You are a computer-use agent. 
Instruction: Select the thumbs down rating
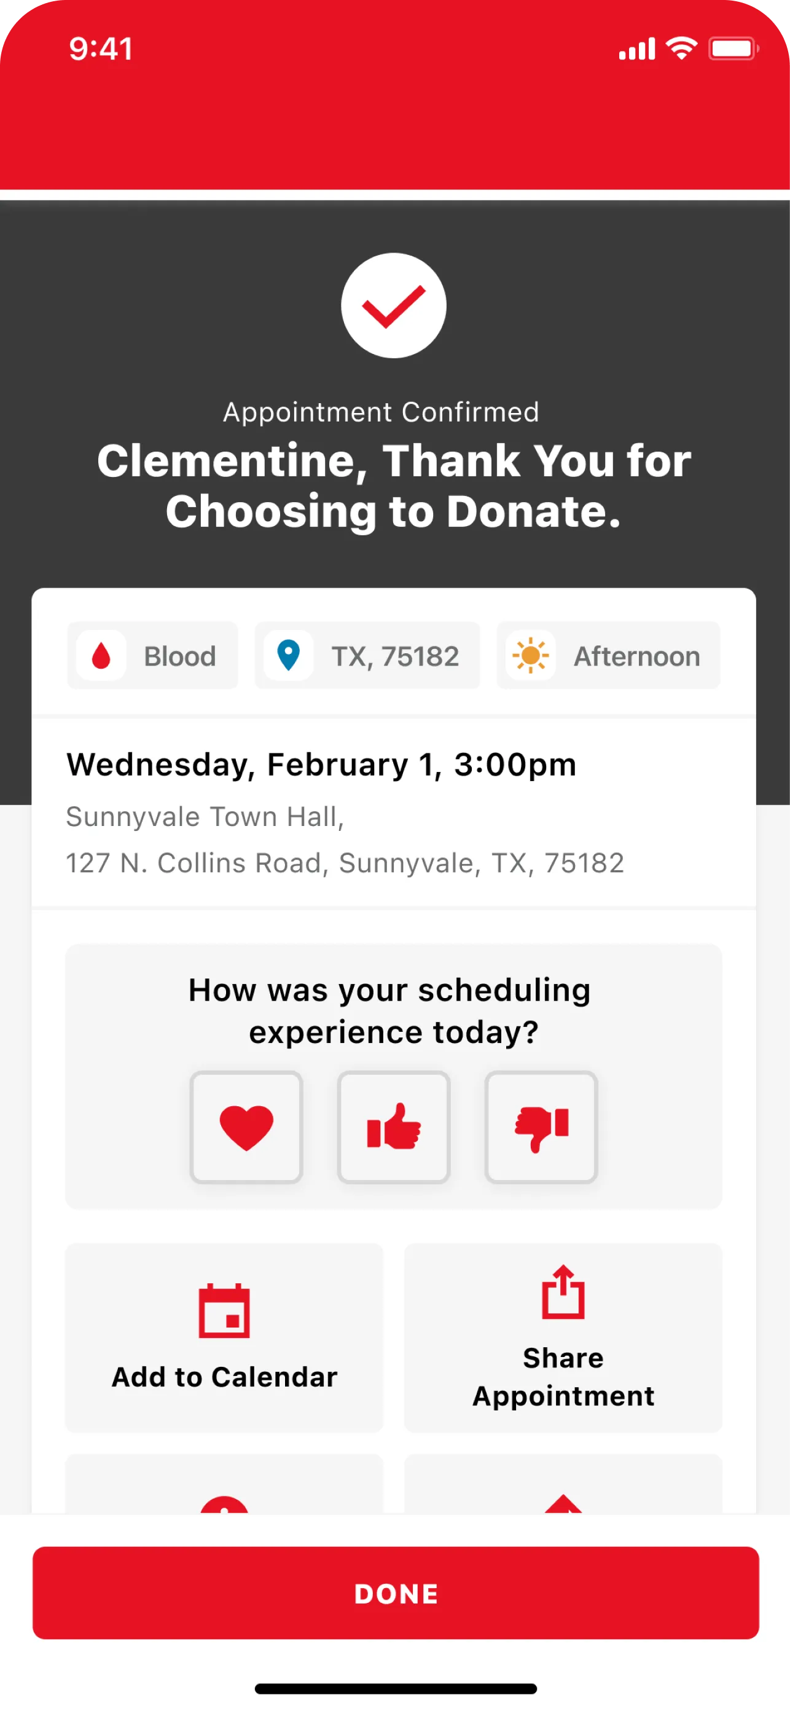(541, 1127)
